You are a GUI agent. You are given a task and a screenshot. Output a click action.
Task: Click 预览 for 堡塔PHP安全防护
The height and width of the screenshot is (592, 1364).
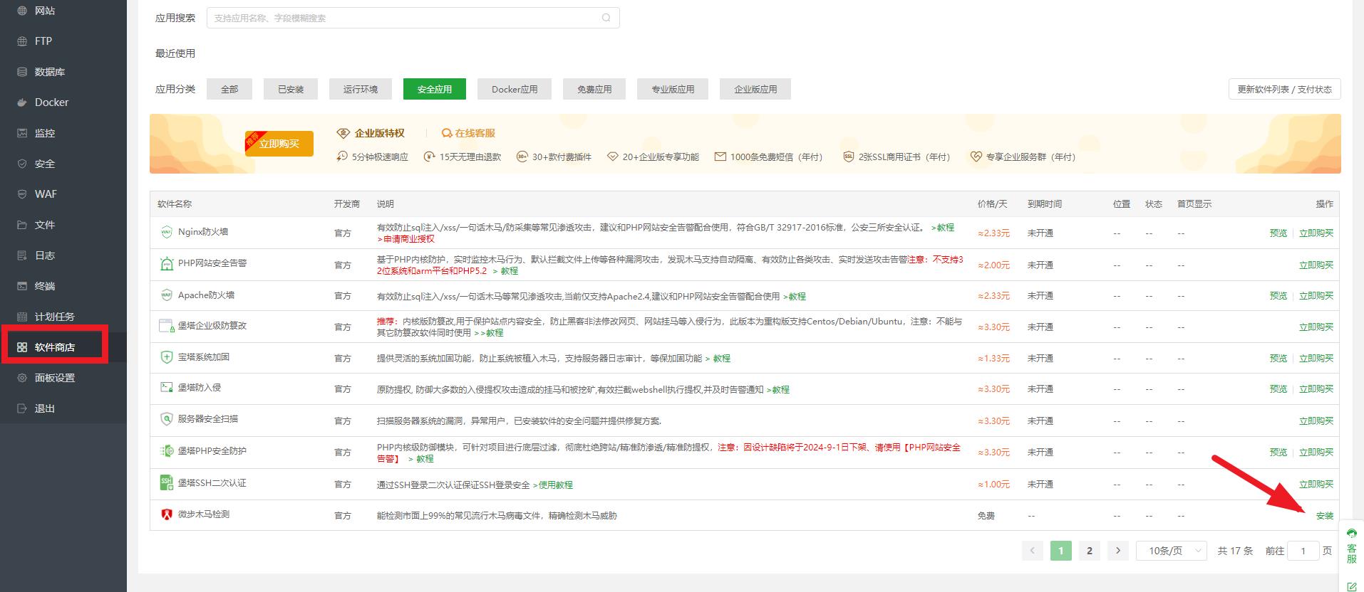(1278, 453)
